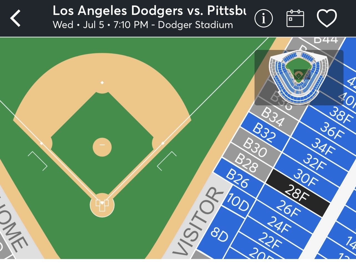
Task: Go back to the previous screen
Action: coord(15,18)
